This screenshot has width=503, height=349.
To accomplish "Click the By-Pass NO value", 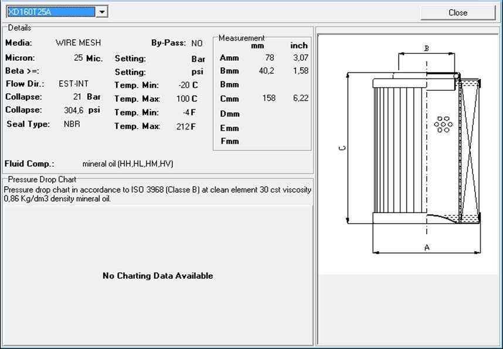I will click(196, 43).
